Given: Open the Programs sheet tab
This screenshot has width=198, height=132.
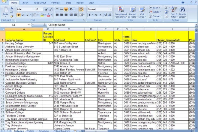Looking at the screenshot, I should coord(43,131).
